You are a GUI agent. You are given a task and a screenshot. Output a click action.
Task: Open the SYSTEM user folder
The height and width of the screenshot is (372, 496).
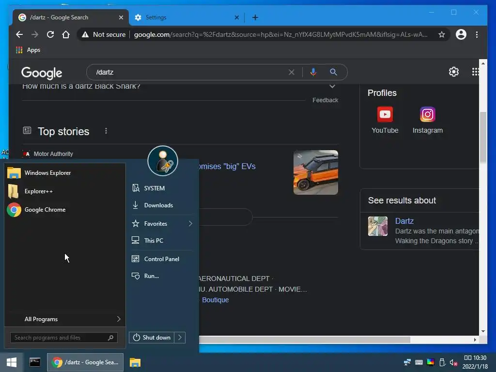pyautogui.click(x=162, y=188)
